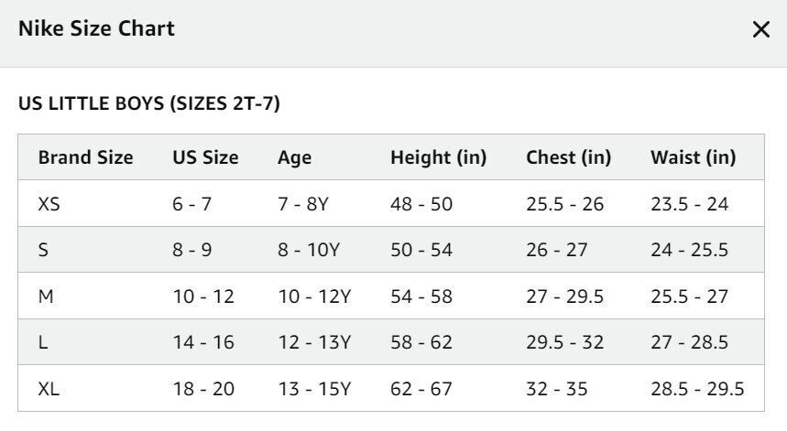Click the 10 - 12 US size cell
This screenshot has height=431, width=787.
click(203, 296)
